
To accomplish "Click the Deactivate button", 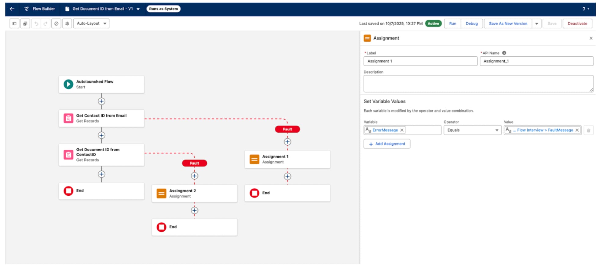I will tap(577, 23).
